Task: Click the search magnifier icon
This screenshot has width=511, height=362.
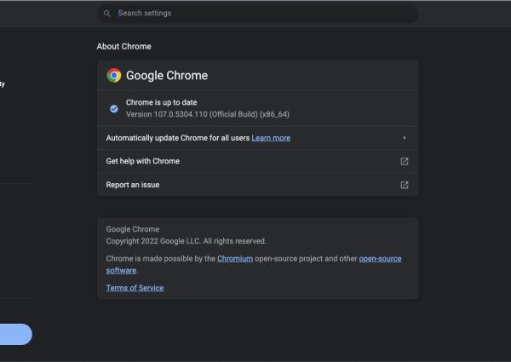Action: point(107,14)
